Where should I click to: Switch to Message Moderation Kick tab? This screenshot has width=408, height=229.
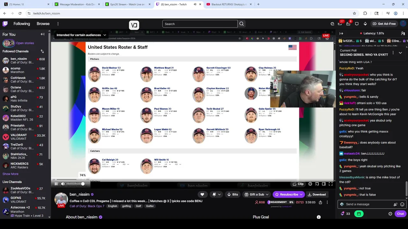click(x=77, y=4)
